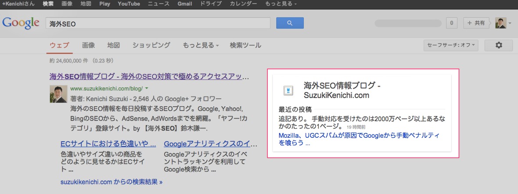Screen dimensions: 518x194
Task: Open the セーフサーチ: オフ dropdown
Action: pyautogui.click(x=451, y=45)
